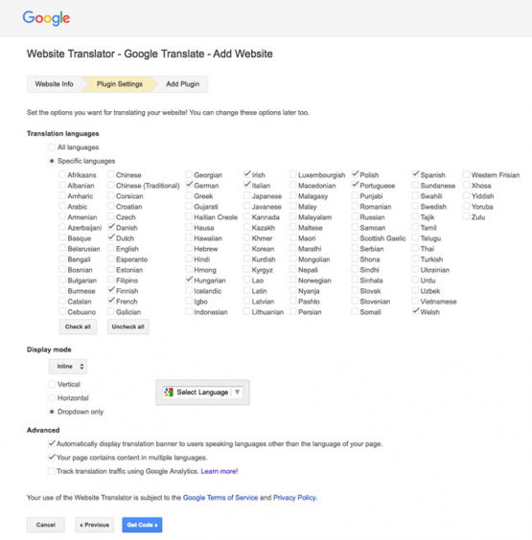This screenshot has height=540, width=532.
Task: Open the Learn more link
Action: point(220,471)
